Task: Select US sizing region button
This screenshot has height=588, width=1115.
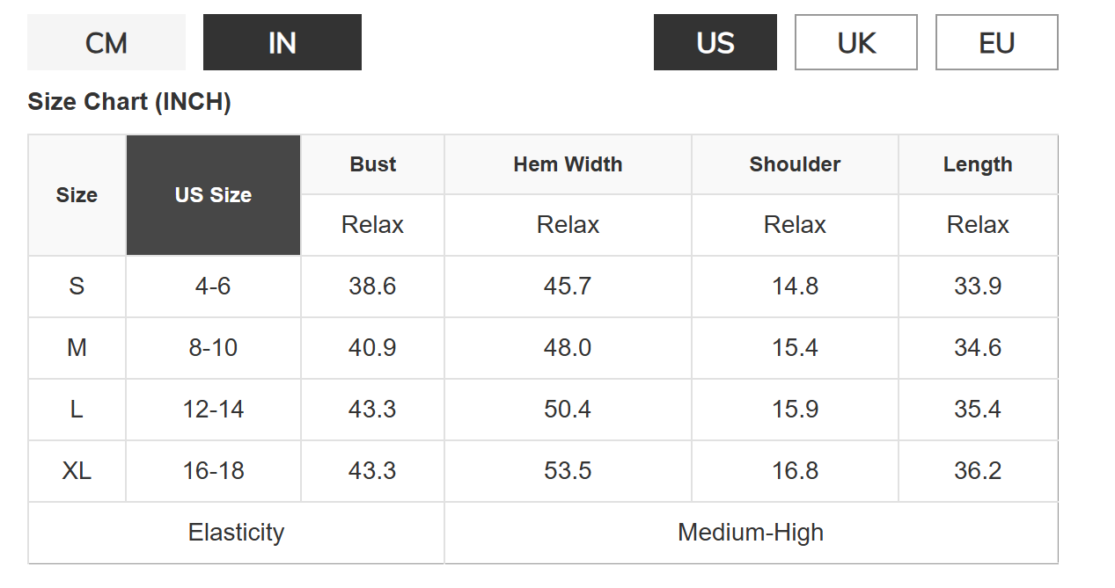Action: tap(715, 42)
